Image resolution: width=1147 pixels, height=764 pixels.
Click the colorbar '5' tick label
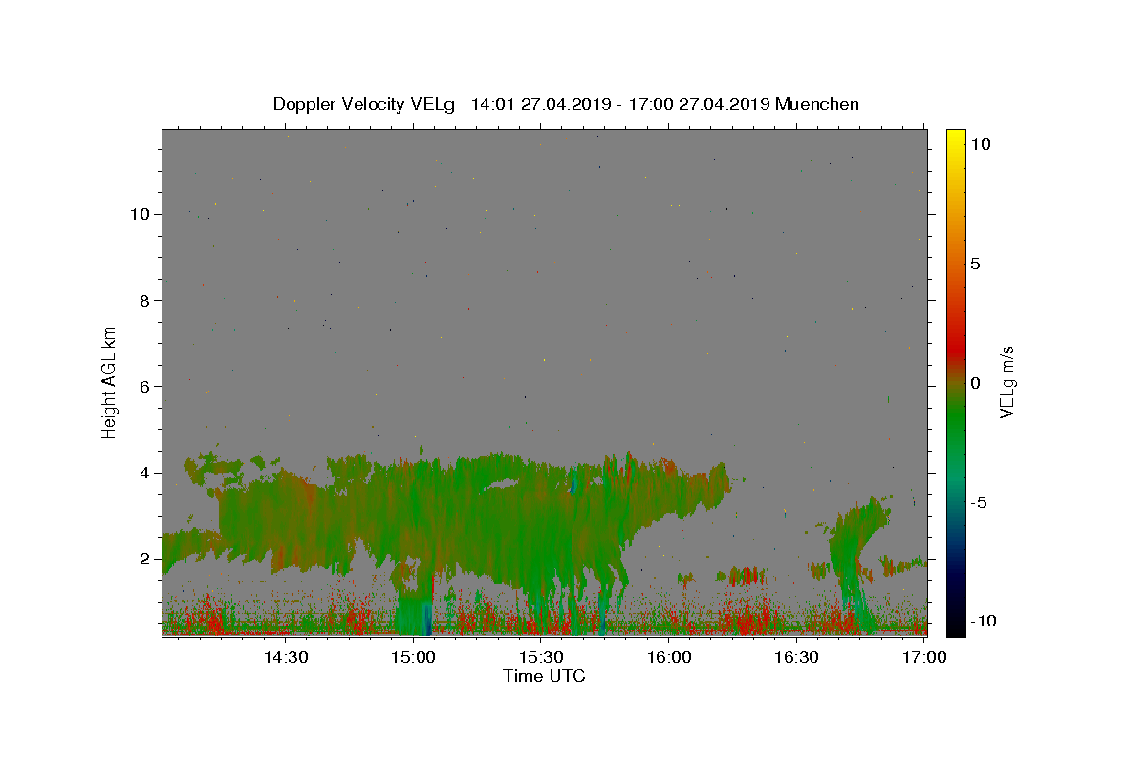tap(975, 264)
